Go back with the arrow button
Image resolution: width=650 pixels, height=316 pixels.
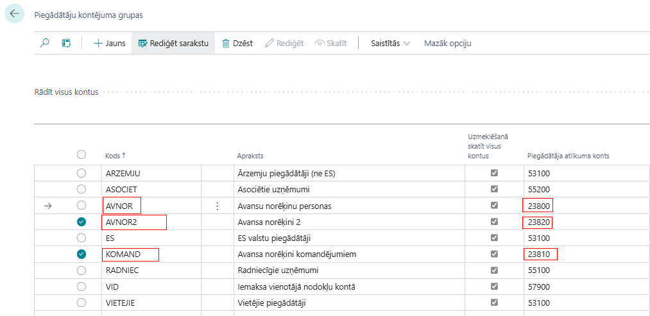click(15, 13)
